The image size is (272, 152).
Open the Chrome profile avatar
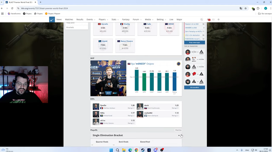tap(266, 8)
